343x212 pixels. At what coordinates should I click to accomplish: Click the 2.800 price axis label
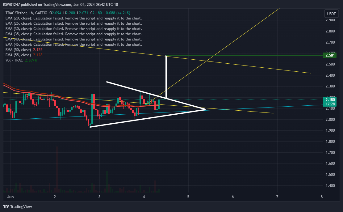point(330,31)
